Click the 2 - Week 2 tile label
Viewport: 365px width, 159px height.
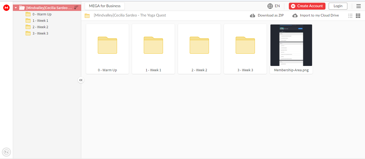click(x=199, y=70)
